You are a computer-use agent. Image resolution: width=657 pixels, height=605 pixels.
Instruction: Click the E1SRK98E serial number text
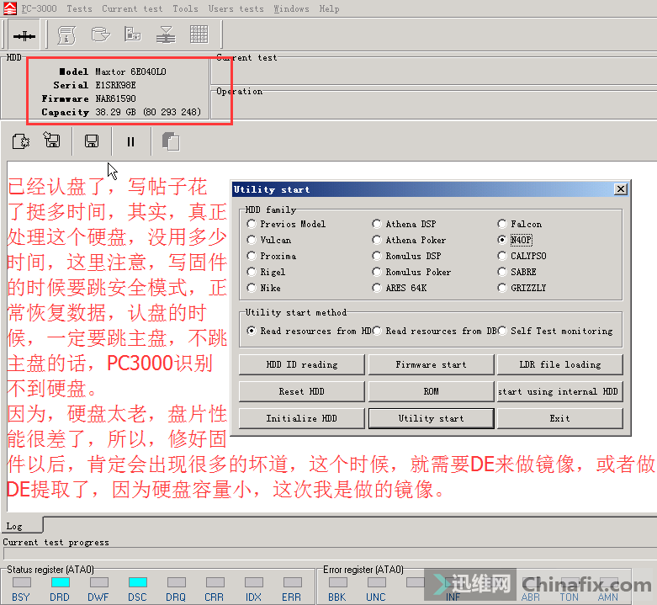click(115, 85)
